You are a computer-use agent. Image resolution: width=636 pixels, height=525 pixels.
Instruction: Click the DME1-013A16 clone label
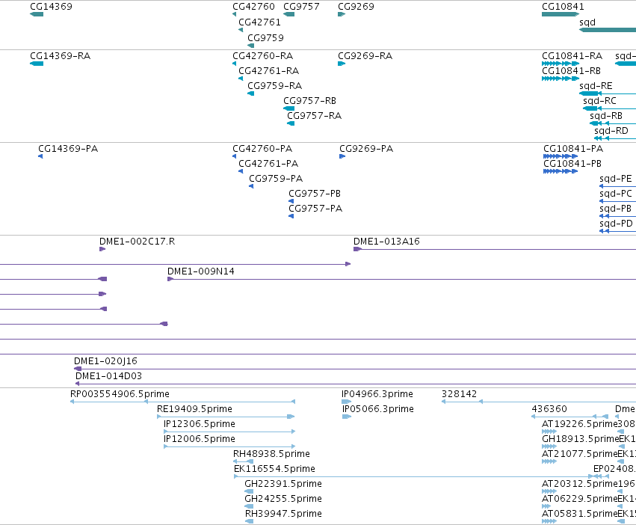(386, 242)
